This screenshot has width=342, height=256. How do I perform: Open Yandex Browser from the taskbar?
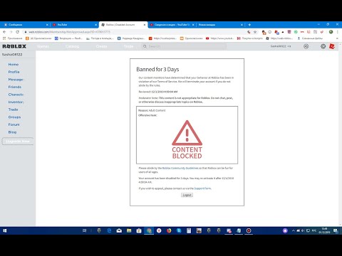click(x=159, y=230)
